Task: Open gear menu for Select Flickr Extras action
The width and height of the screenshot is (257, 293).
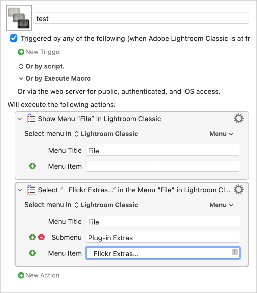Action: click(x=239, y=190)
